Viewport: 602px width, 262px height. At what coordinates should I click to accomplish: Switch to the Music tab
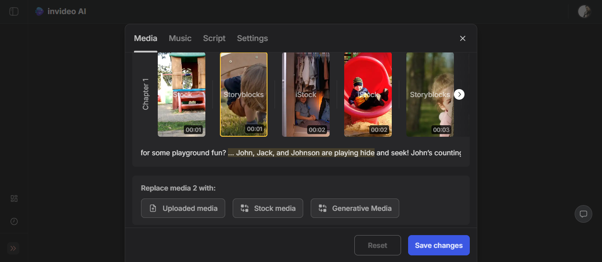point(180,38)
